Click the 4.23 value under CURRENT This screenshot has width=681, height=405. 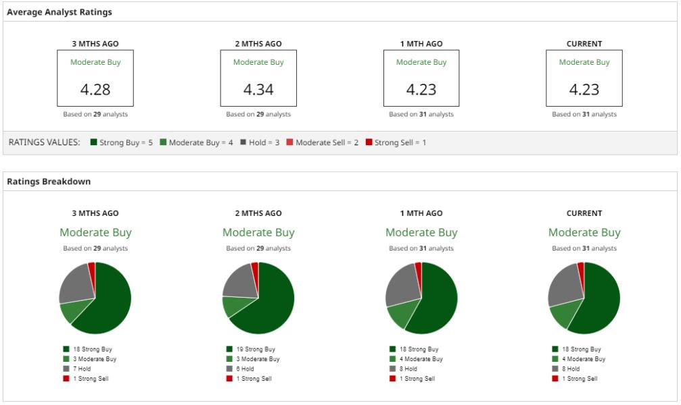584,90
